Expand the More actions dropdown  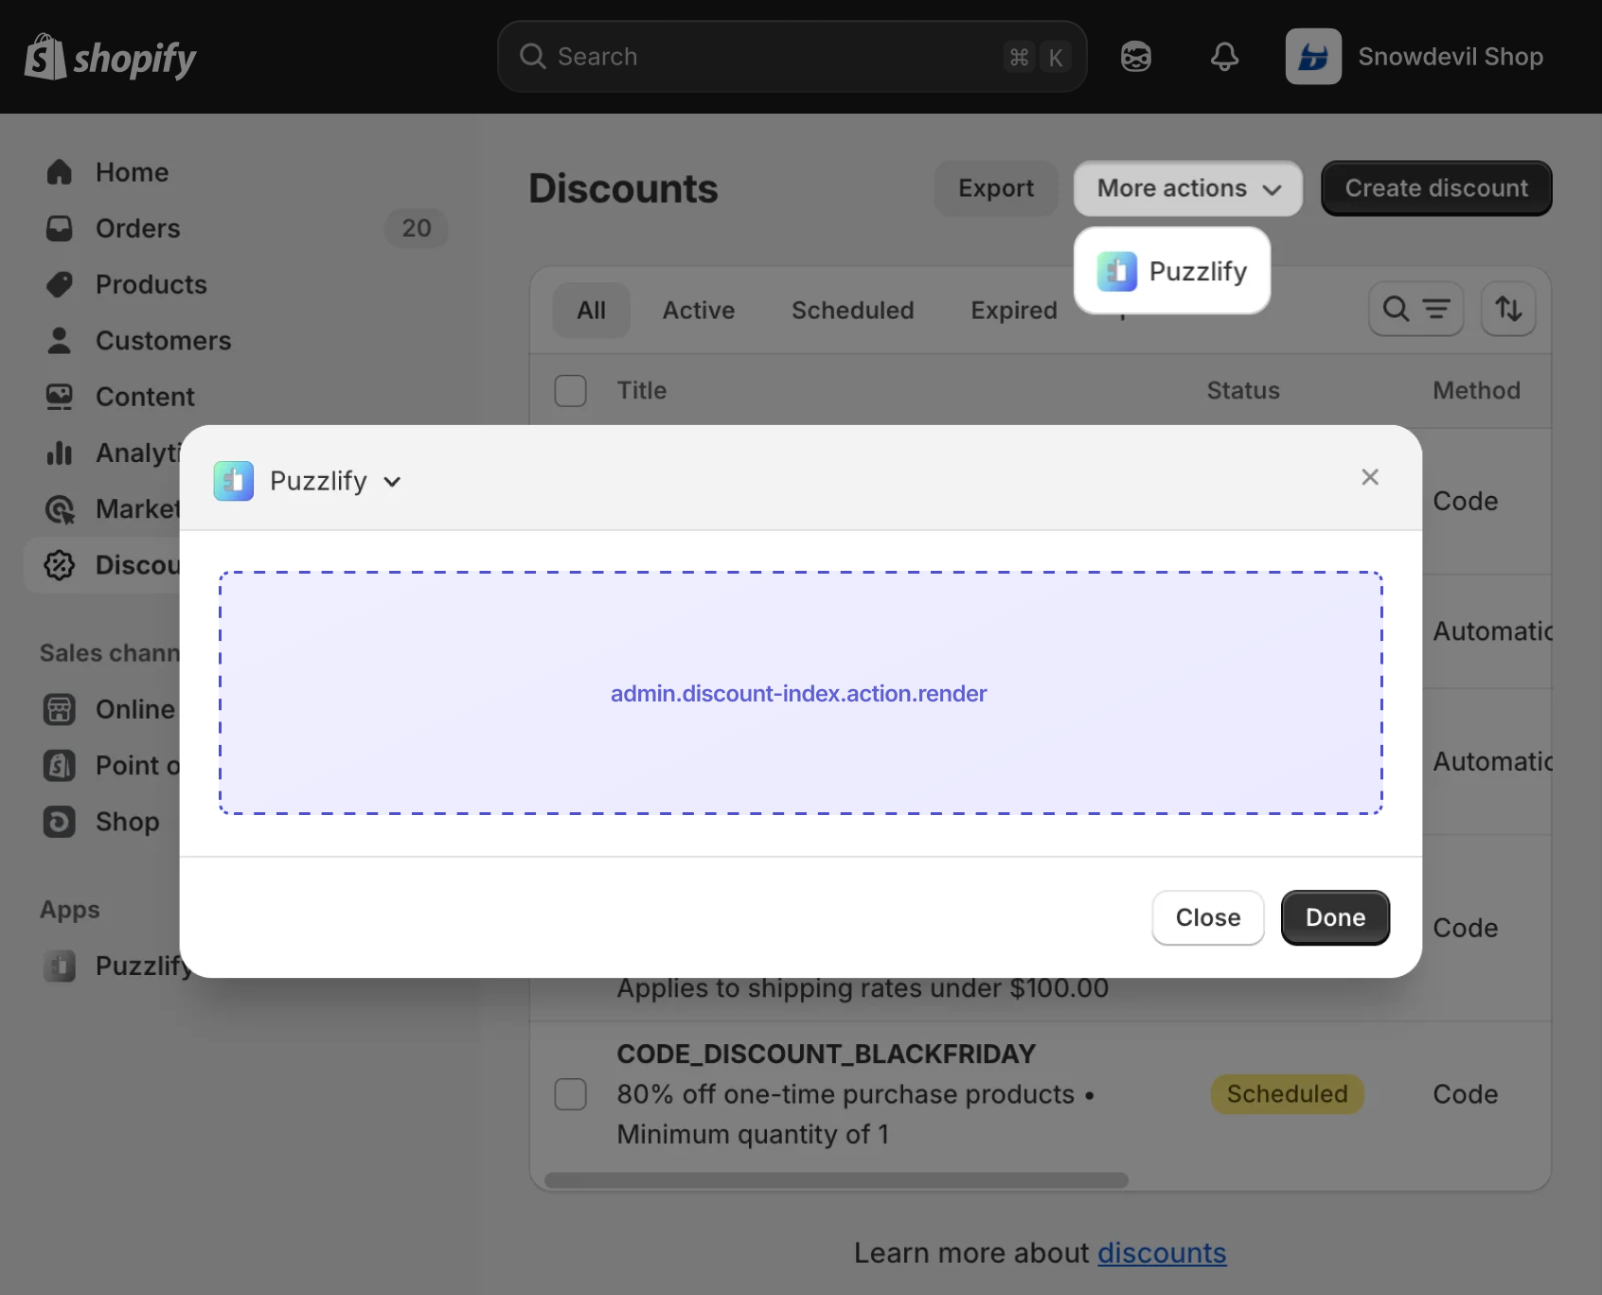[x=1188, y=188]
